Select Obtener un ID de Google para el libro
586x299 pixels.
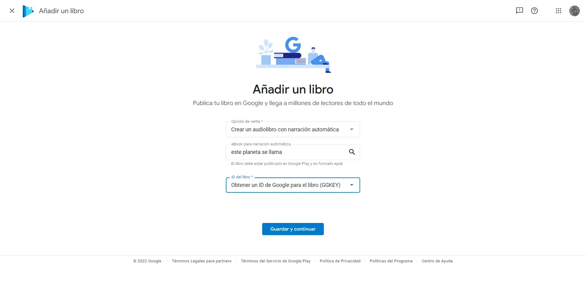pos(286,185)
